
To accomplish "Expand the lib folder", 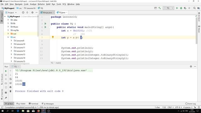I will click(x=8, y=23).
